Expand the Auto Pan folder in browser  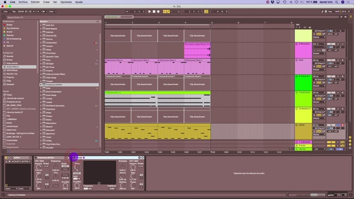(x=41, y=25)
